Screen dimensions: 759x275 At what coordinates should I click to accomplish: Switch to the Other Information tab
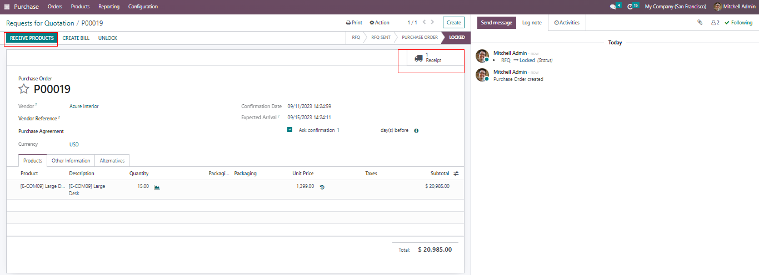click(x=71, y=161)
